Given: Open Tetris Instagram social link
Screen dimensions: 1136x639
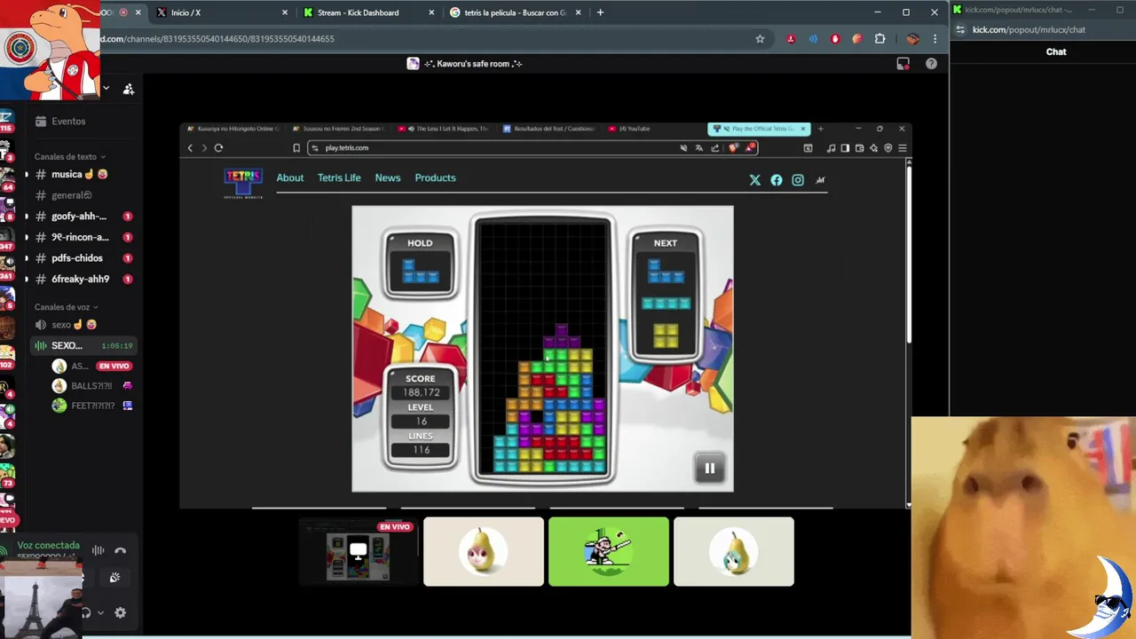Looking at the screenshot, I should pyautogui.click(x=798, y=180).
